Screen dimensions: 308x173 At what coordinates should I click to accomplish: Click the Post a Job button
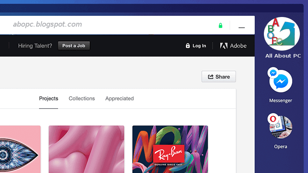(74, 46)
